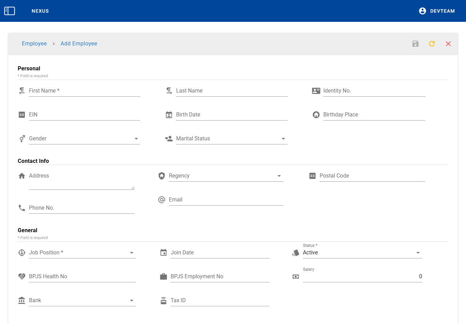Focus the Salary input field

(x=362, y=277)
